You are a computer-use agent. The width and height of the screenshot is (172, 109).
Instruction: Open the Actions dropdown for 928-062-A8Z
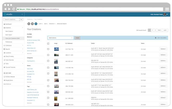click(163, 92)
